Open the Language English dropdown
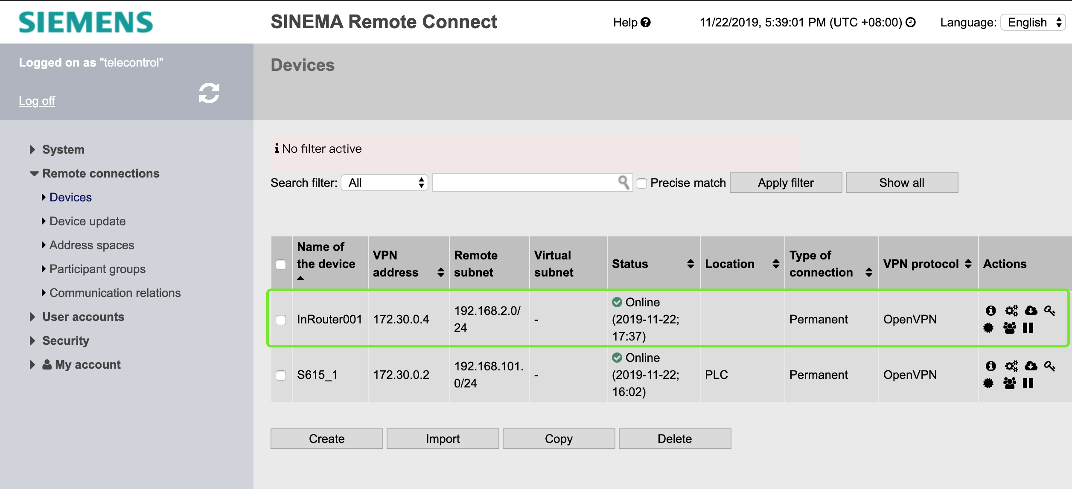The width and height of the screenshot is (1072, 489). tap(1033, 22)
